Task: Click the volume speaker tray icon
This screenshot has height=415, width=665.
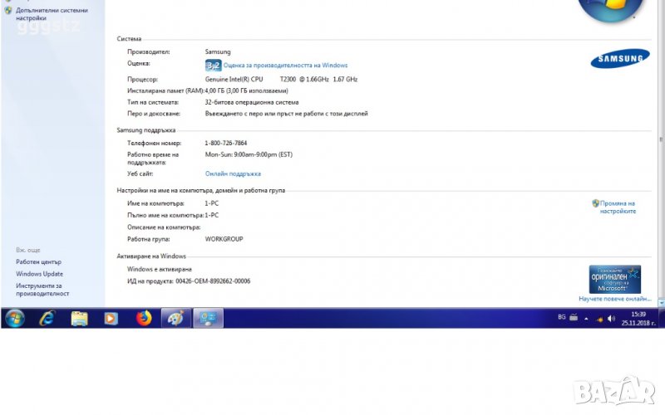Action: [x=611, y=319]
